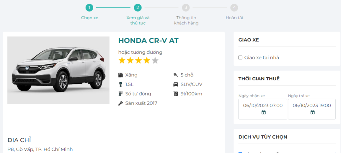Click the car icon beside SUV/CUV
This screenshot has height=153, width=341.
[x=176, y=84]
